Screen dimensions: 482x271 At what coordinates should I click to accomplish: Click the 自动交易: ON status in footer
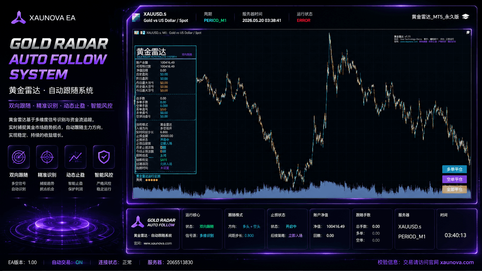[x=67, y=262]
